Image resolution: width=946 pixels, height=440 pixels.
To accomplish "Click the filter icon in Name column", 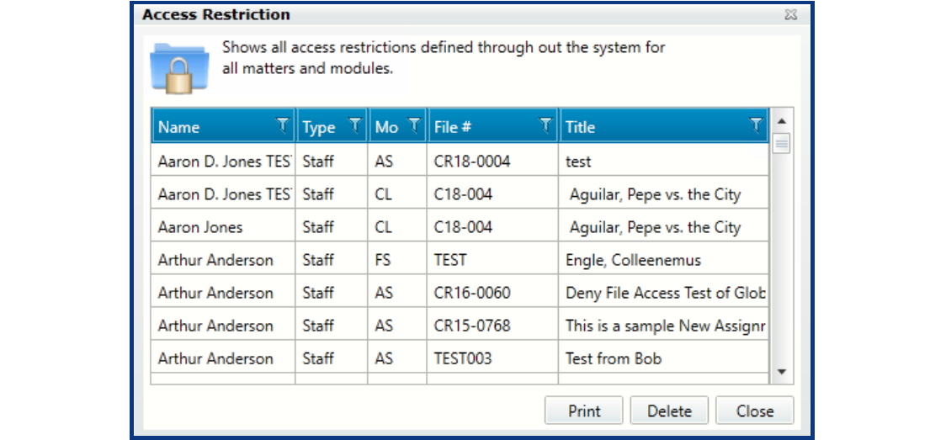I will click(282, 126).
